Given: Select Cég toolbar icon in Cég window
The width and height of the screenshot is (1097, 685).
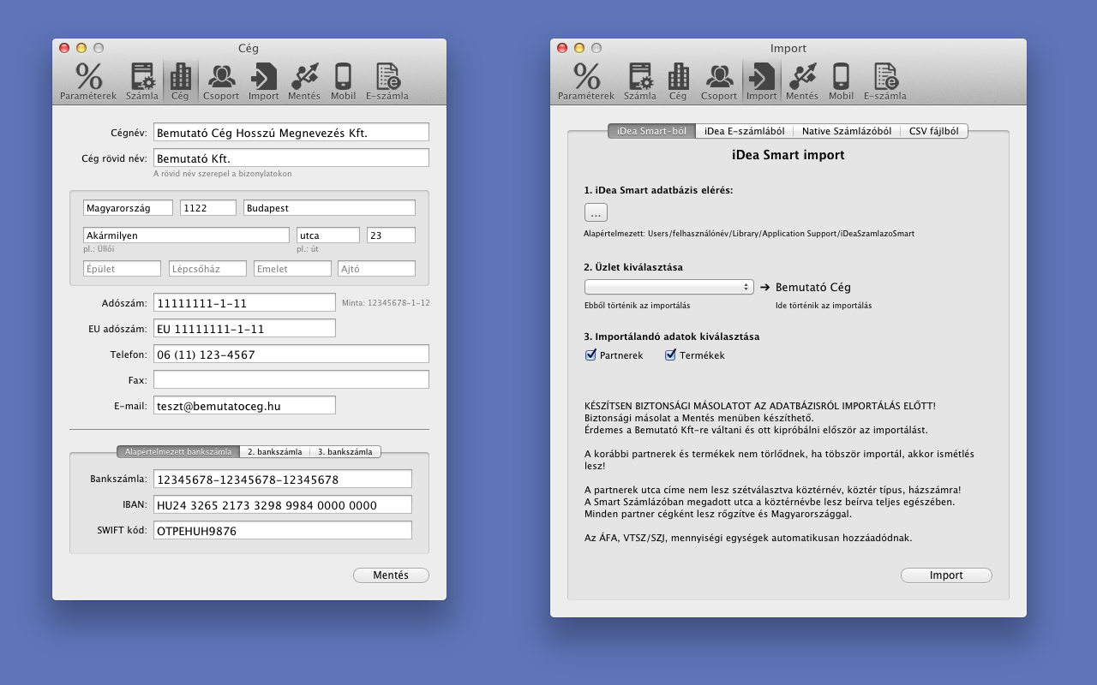Looking at the screenshot, I should 180,81.
